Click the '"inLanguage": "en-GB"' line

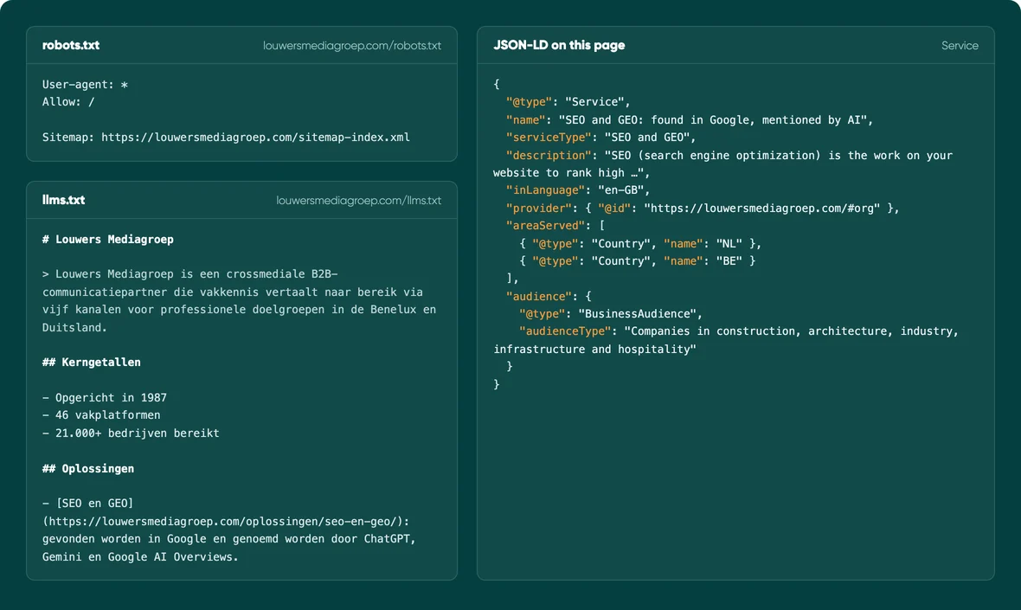point(578,190)
